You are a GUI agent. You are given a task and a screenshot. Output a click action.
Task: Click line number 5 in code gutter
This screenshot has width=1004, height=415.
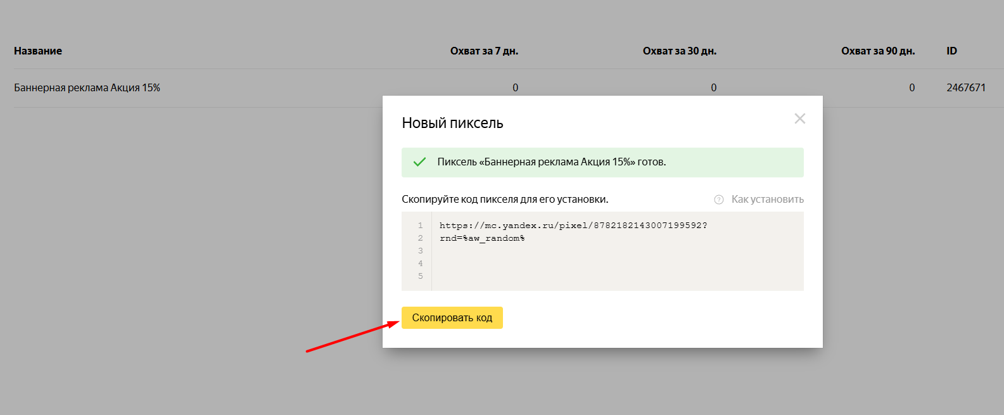tap(420, 276)
